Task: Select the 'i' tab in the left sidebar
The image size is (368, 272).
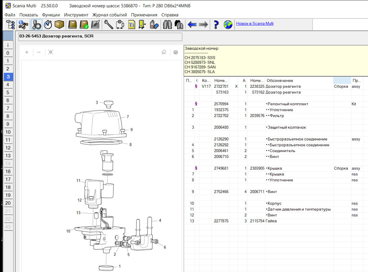Action: tap(8, 45)
